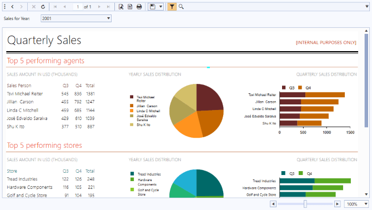Click the 1000 axis label on the agents bar chart
The image size is (372, 210).
click(326, 132)
